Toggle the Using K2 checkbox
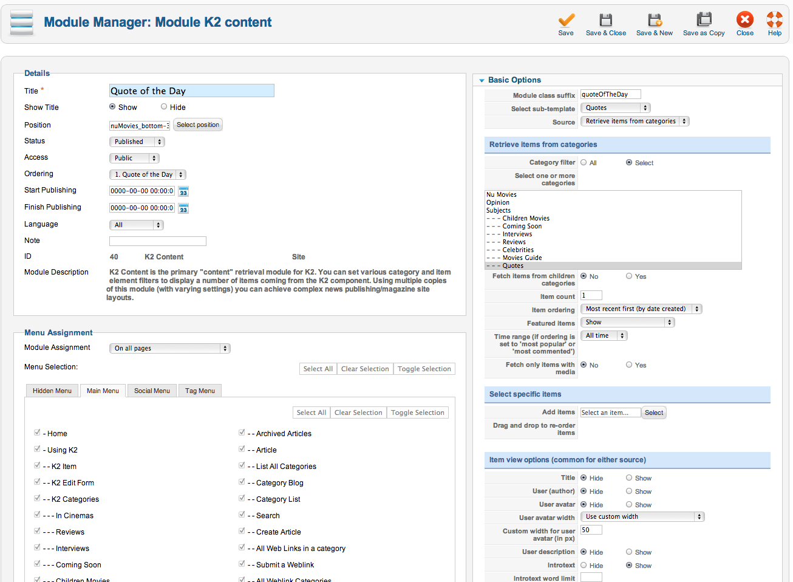 [37, 449]
